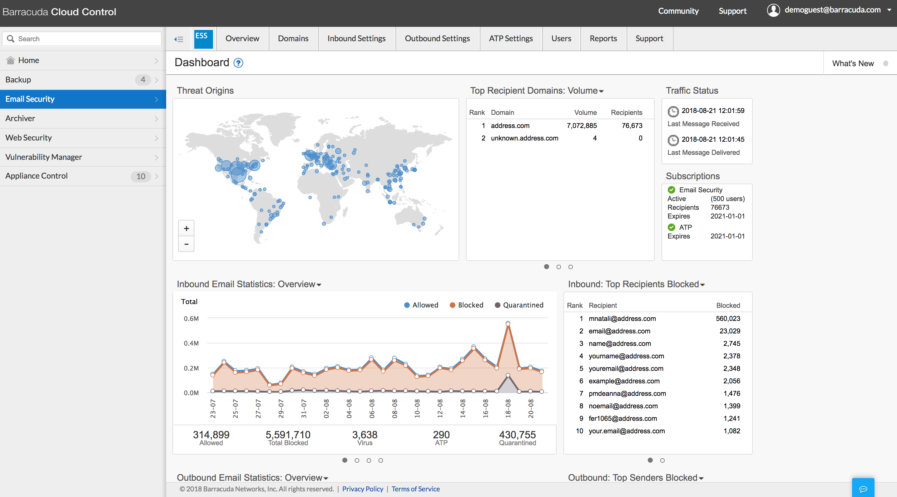Click the Home house icon in sidebar
Viewport: 897px width, 497px height.
11,60
